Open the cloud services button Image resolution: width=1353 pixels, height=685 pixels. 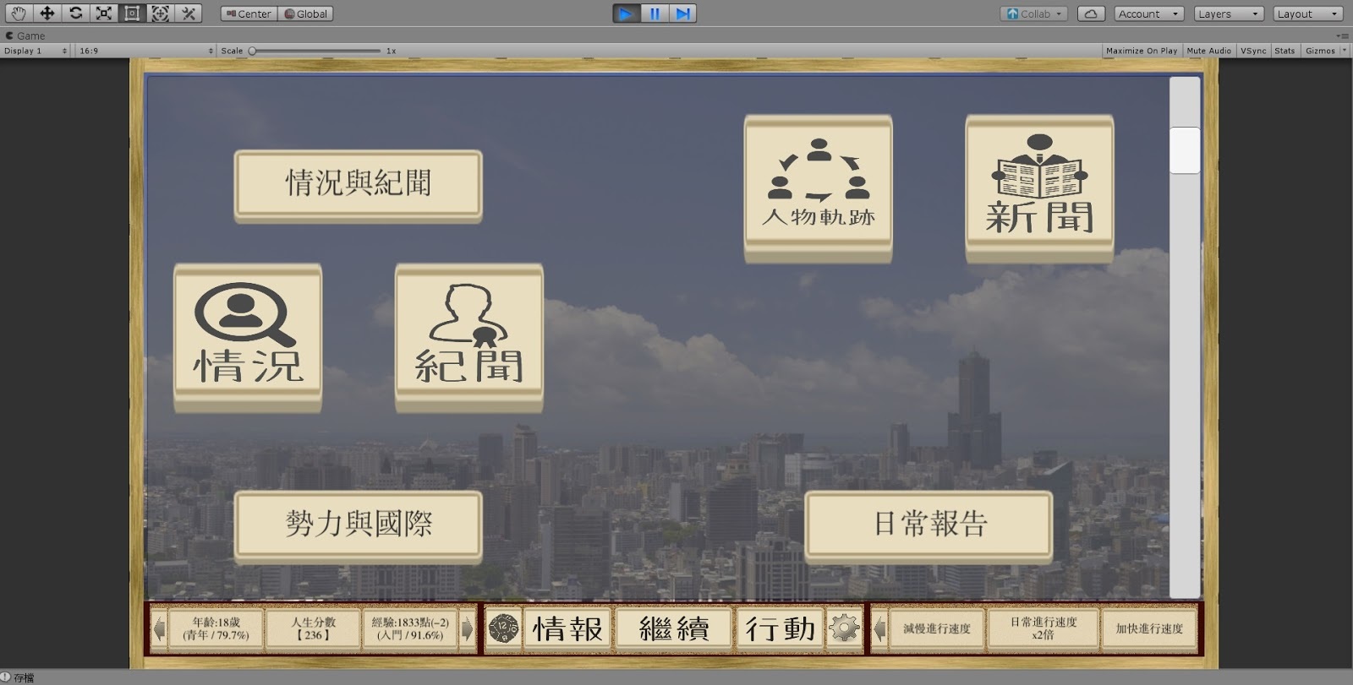1091,14
